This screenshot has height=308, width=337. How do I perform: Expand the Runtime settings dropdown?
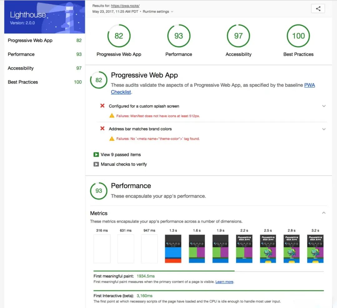click(x=158, y=12)
